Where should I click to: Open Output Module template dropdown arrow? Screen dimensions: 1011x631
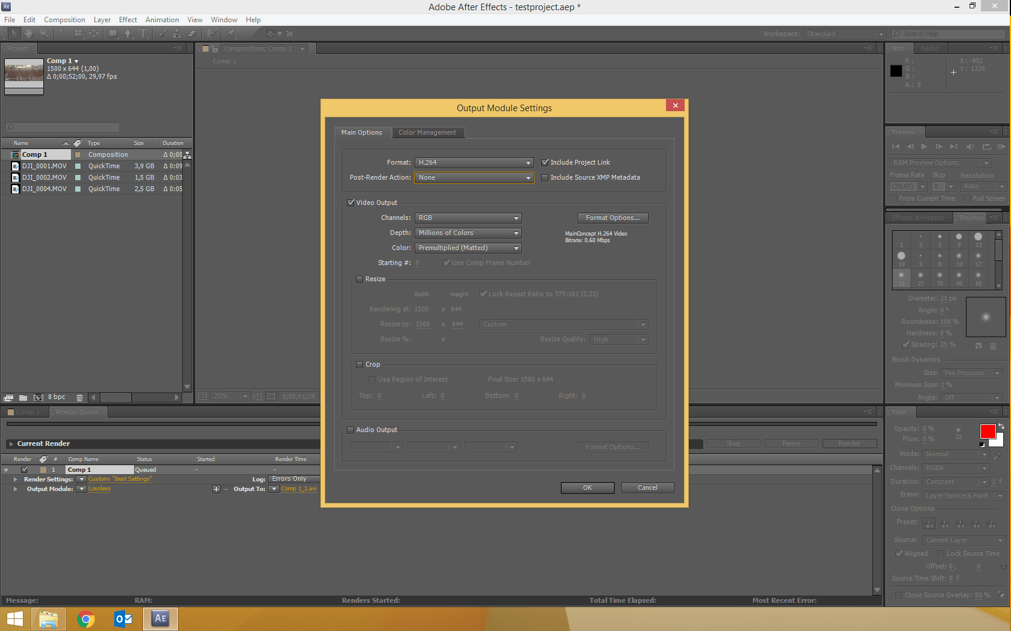81,489
